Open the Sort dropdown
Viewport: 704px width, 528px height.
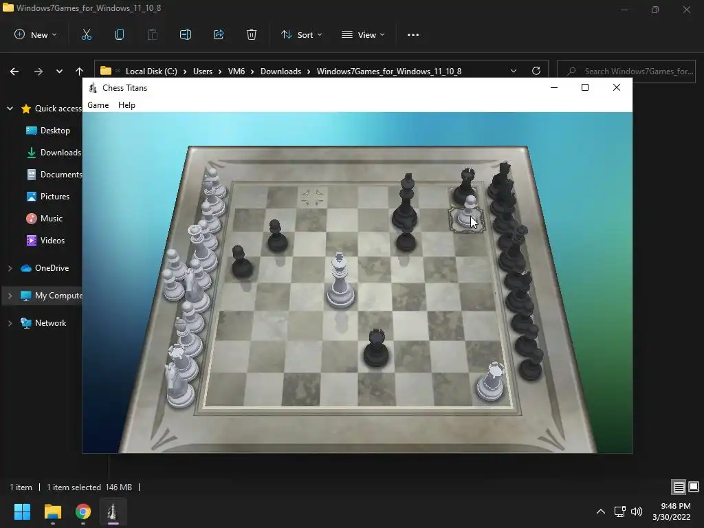[302, 34]
